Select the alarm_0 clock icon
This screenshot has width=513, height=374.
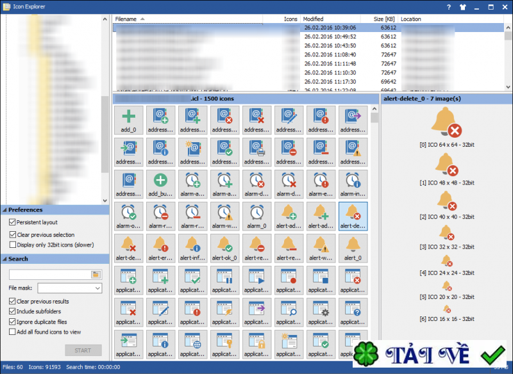coord(257,216)
